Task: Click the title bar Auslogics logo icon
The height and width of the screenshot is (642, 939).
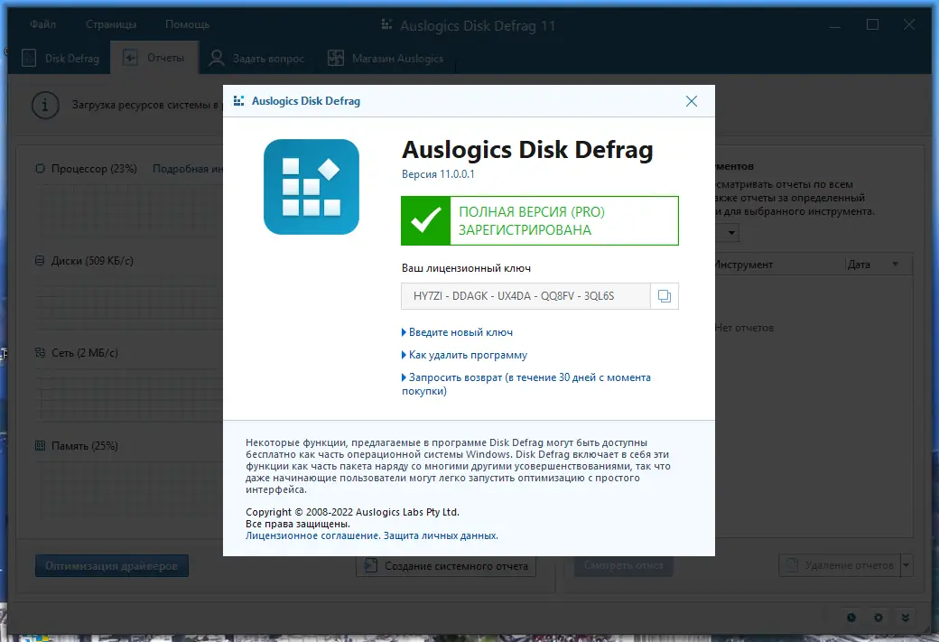Action: coord(386,24)
